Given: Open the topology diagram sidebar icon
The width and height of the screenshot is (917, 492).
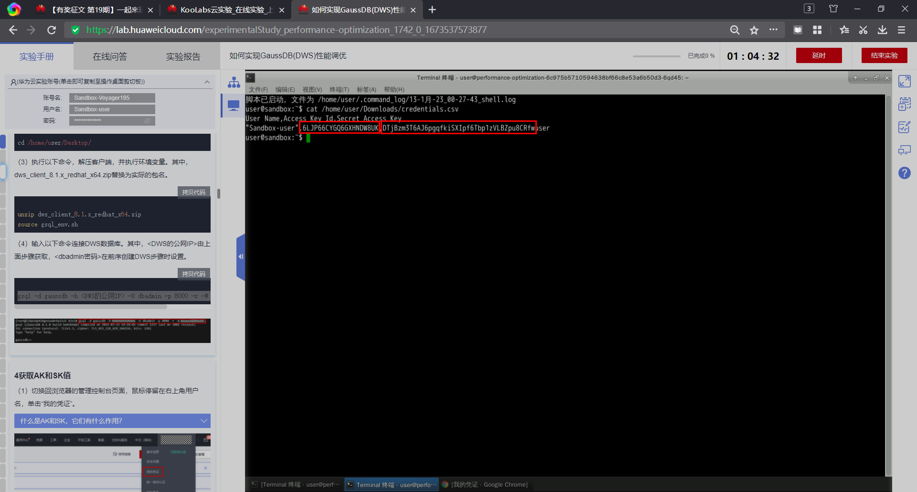Looking at the screenshot, I should [234, 82].
